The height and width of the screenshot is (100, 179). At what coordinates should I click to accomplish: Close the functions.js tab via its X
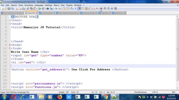coord(124,13)
